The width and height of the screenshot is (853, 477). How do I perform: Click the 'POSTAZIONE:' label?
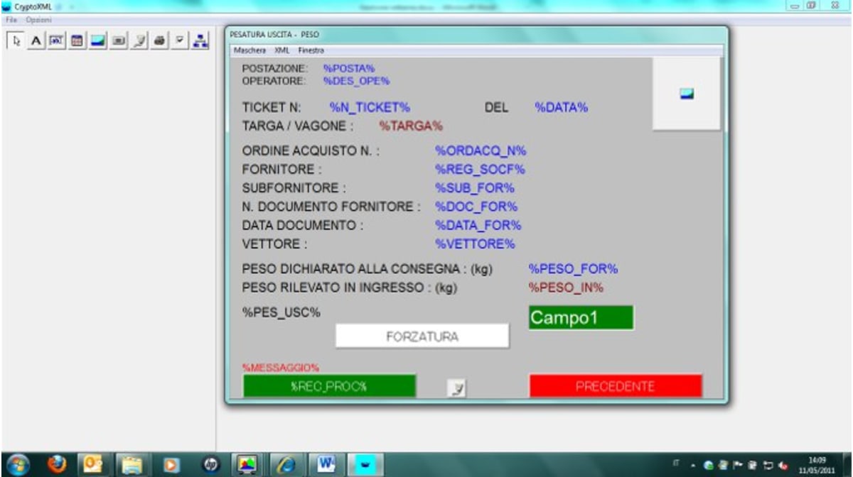pyautogui.click(x=275, y=68)
